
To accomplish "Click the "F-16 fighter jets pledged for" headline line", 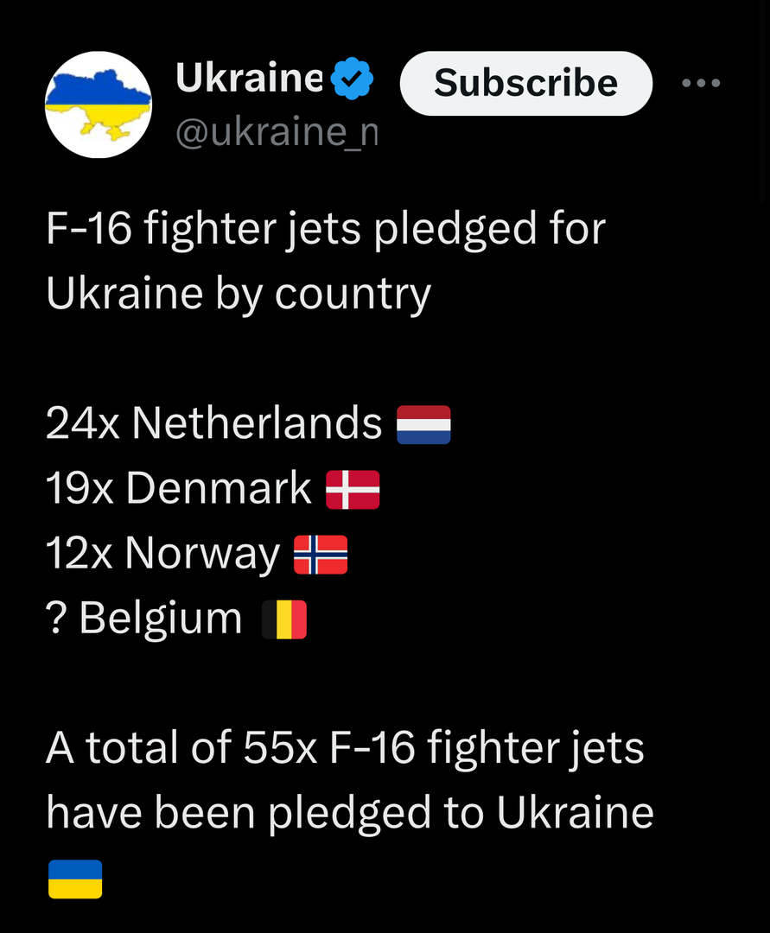I will coord(325,231).
